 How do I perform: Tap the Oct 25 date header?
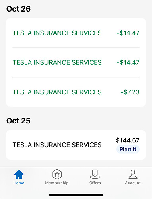[18, 121]
